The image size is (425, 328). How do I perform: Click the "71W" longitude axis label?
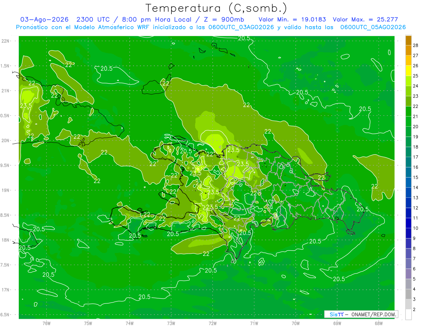coord(254,323)
